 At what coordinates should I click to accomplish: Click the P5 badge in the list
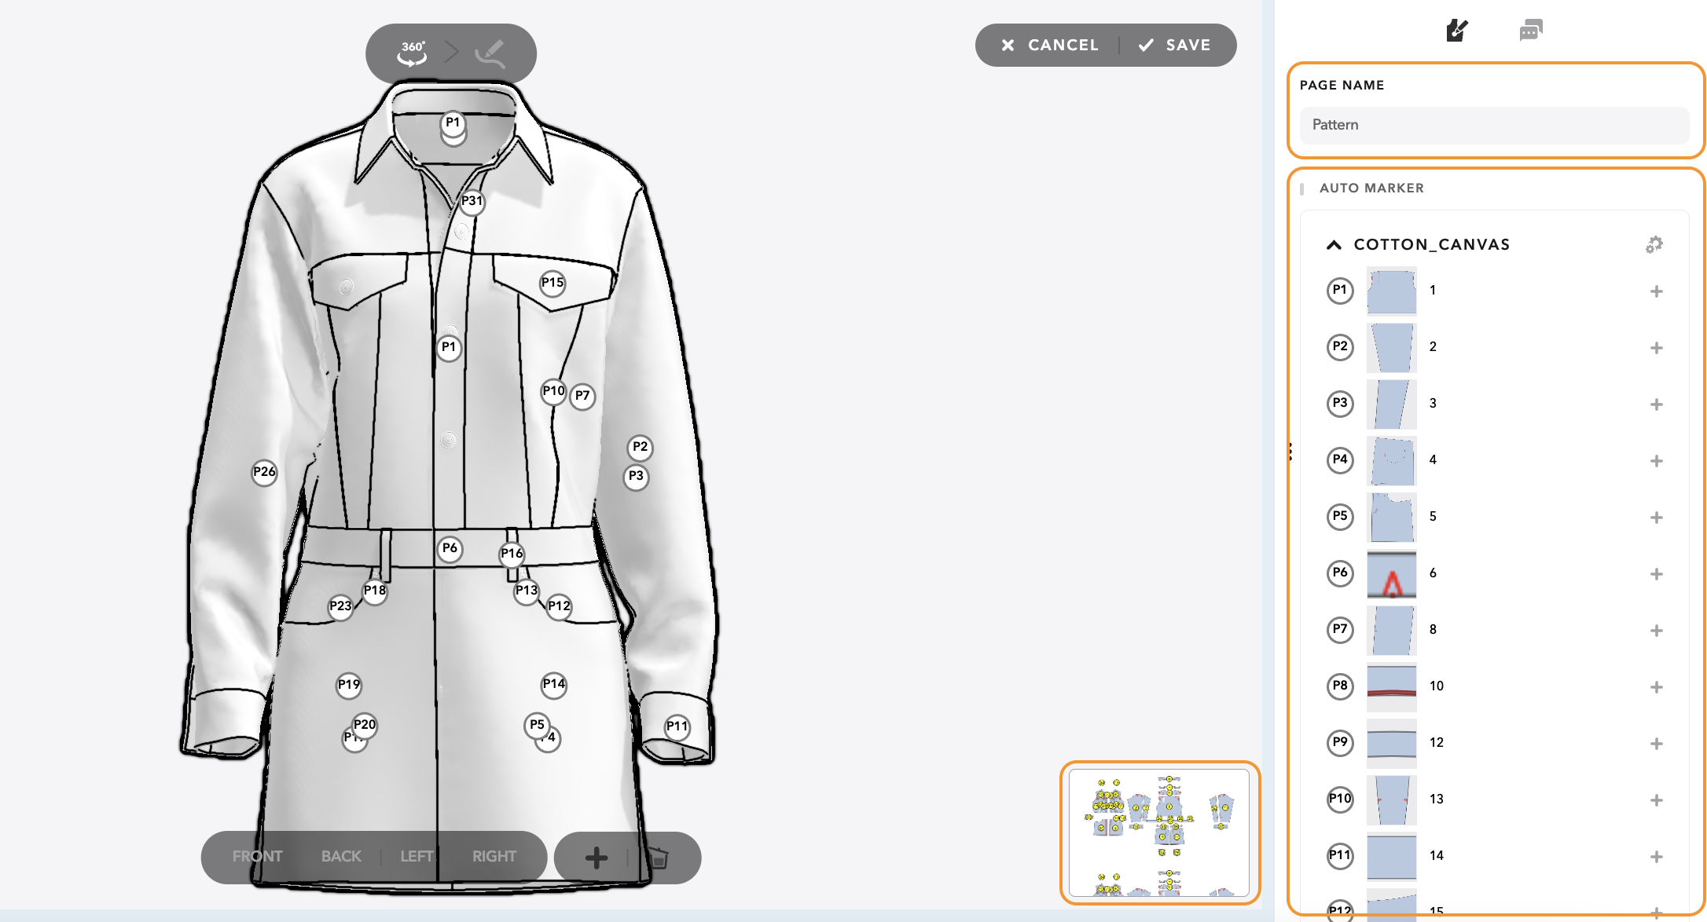(x=1340, y=517)
